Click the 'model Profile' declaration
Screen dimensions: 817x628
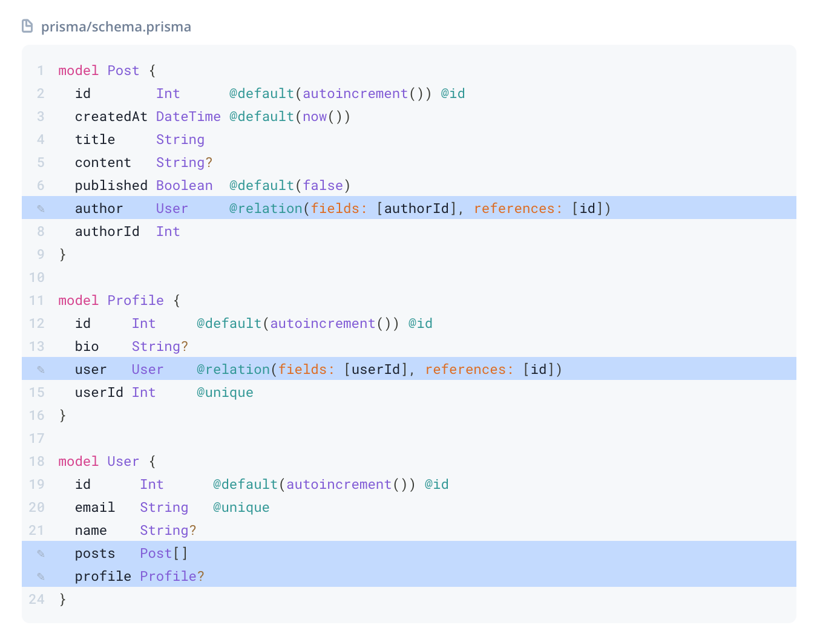111,301
